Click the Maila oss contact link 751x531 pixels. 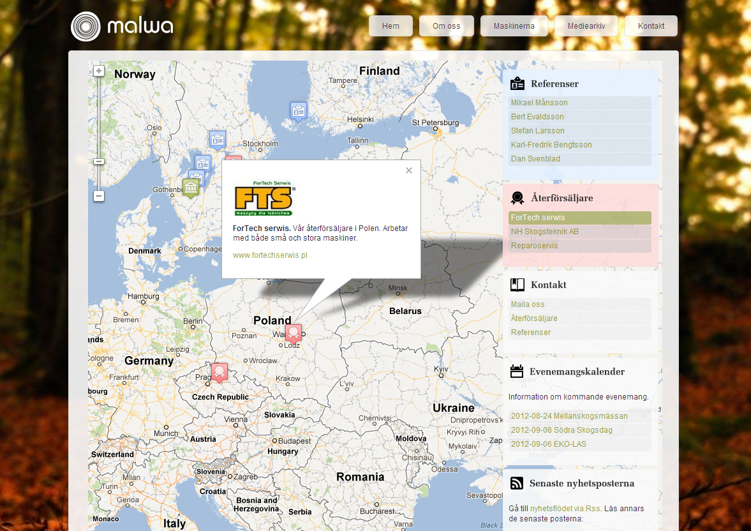(528, 304)
